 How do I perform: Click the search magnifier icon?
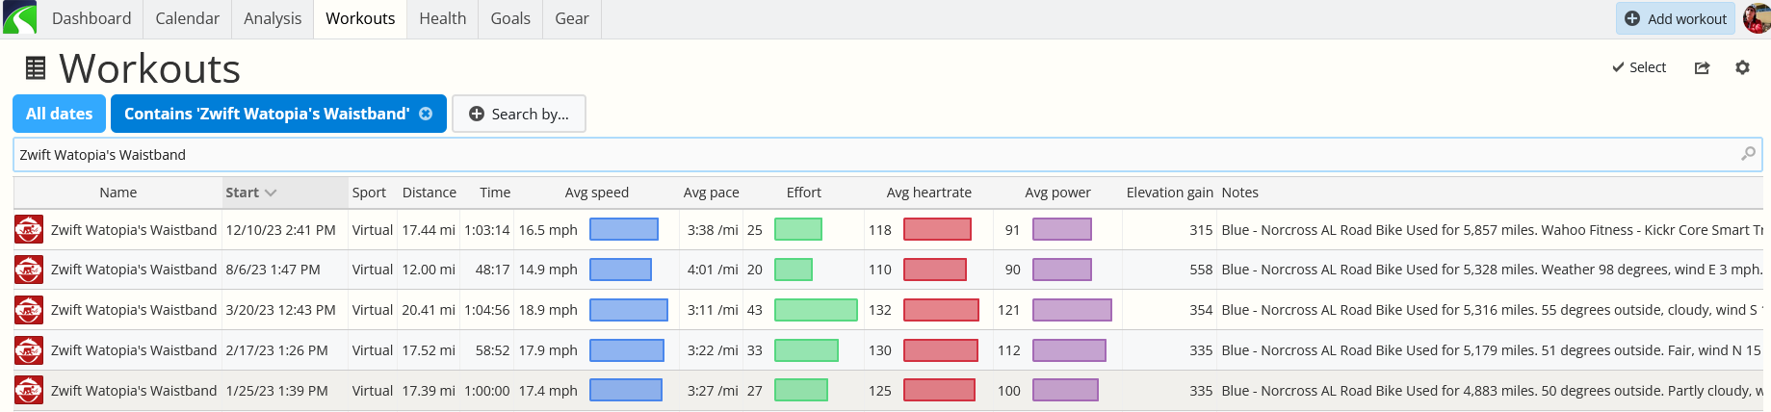point(1748,154)
